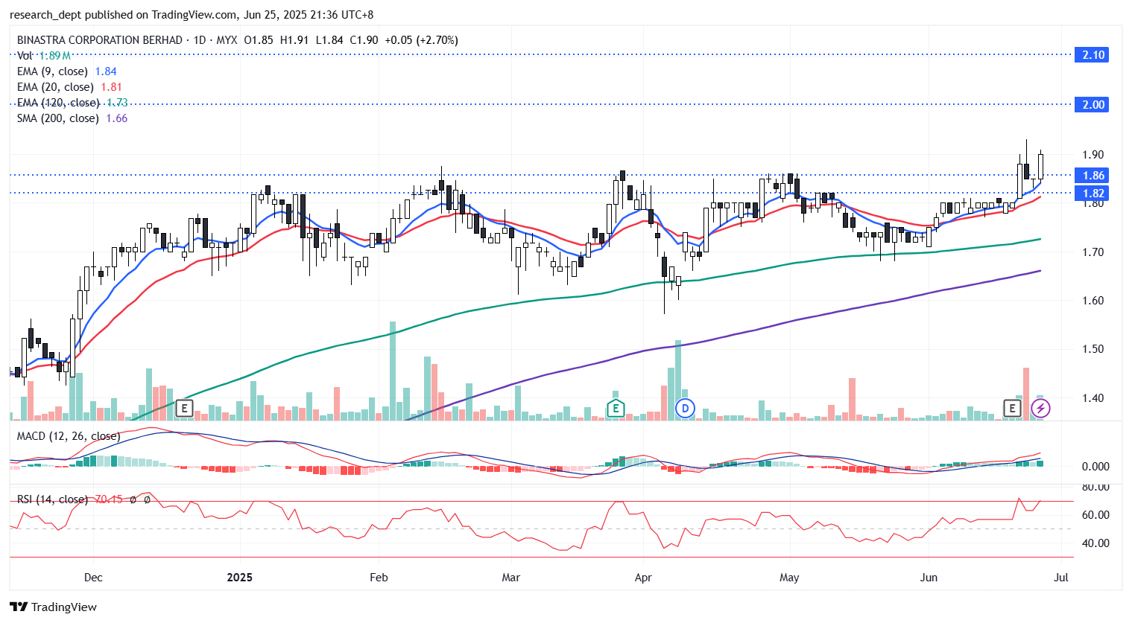Screen dimensions: 1132x623
Task: Click the 1.40 price axis label
Action: tap(1093, 398)
